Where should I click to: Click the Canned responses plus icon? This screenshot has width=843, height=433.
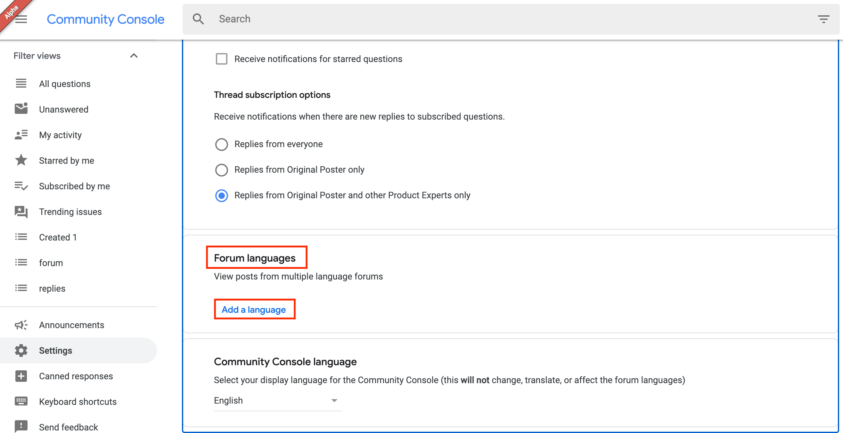[x=20, y=376]
